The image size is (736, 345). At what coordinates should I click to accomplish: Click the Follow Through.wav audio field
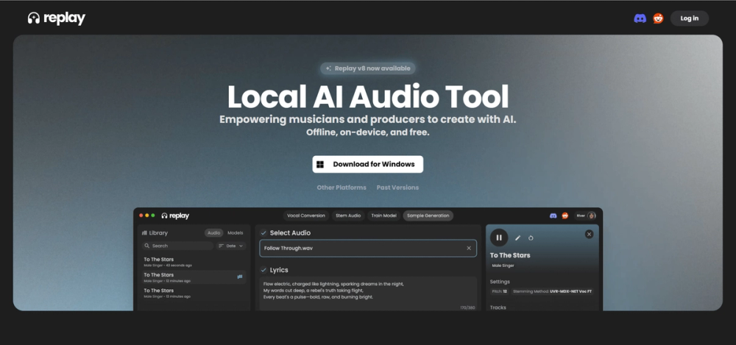(x=368, y=249)
